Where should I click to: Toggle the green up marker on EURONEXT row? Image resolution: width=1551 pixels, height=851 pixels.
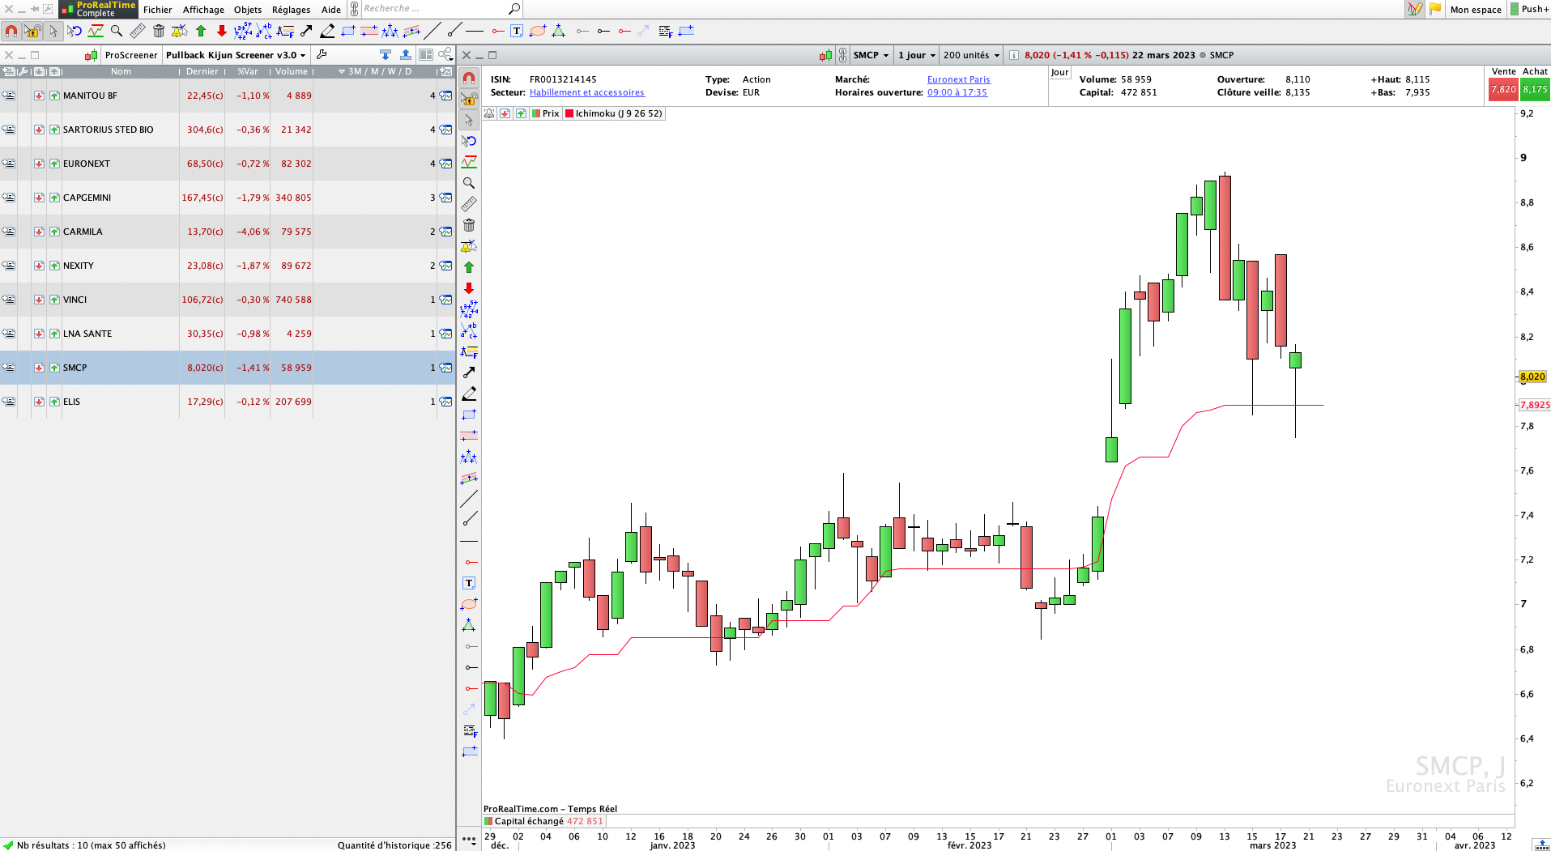(54, 164)
